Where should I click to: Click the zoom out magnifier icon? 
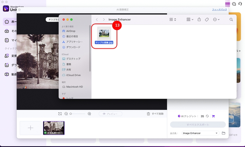[66, 114]
